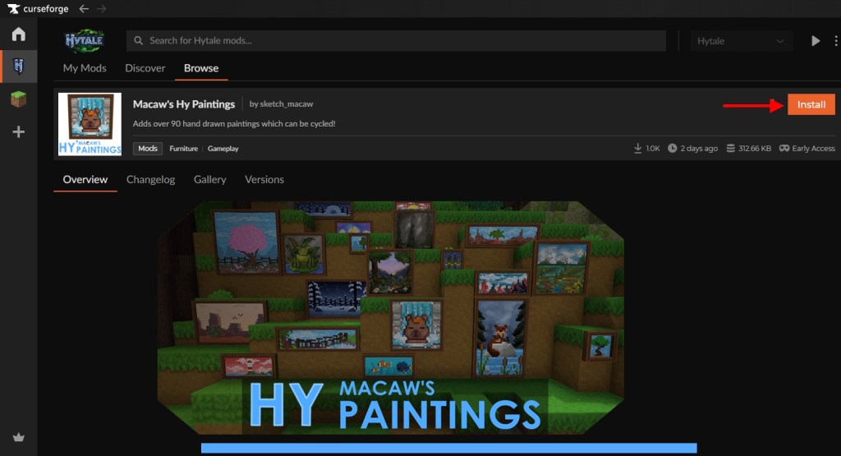Click the 2 days ago text
Screen dimensions: 841x456
coord(699,149)
